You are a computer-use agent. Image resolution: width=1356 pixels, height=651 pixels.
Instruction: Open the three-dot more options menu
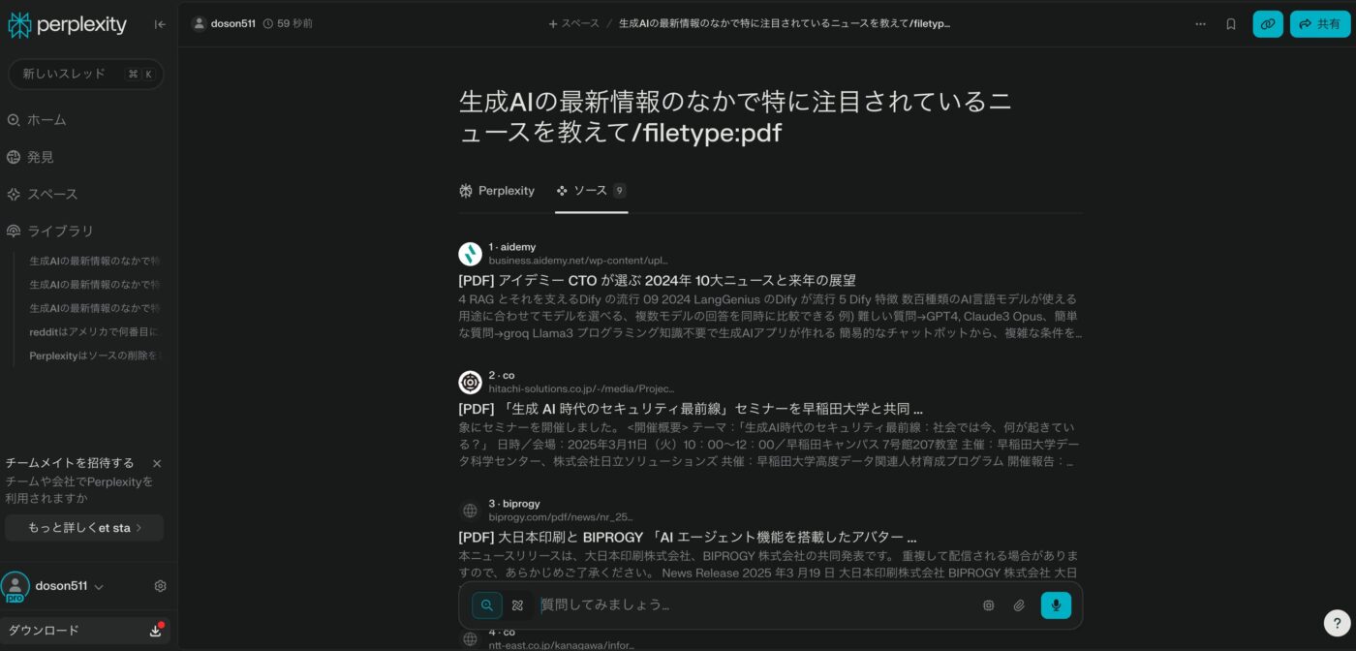point(1200,24)
